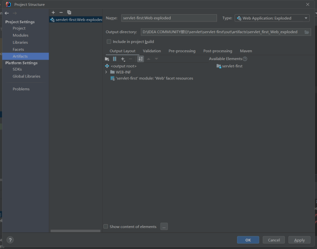The height and width of the screenshot is (249, 317).
Task: Add copy of element in layout toolbar
Action: pyautogui.click(x=123, y=59)
